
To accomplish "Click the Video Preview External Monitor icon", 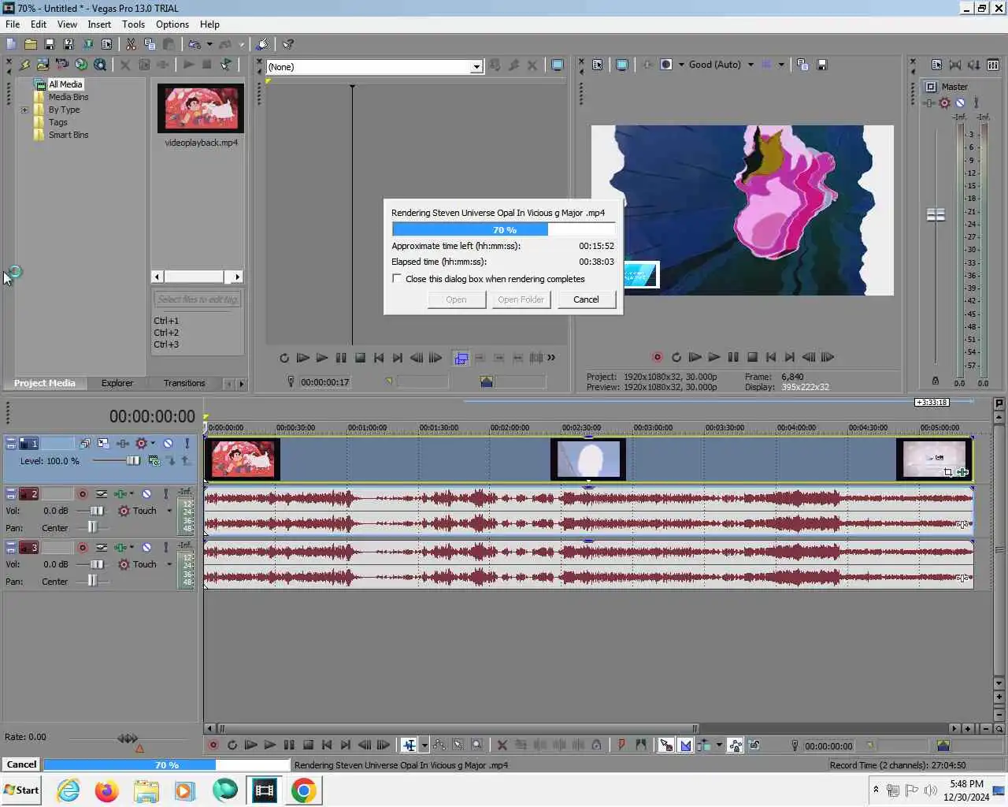I will click(x=621, y=65).
